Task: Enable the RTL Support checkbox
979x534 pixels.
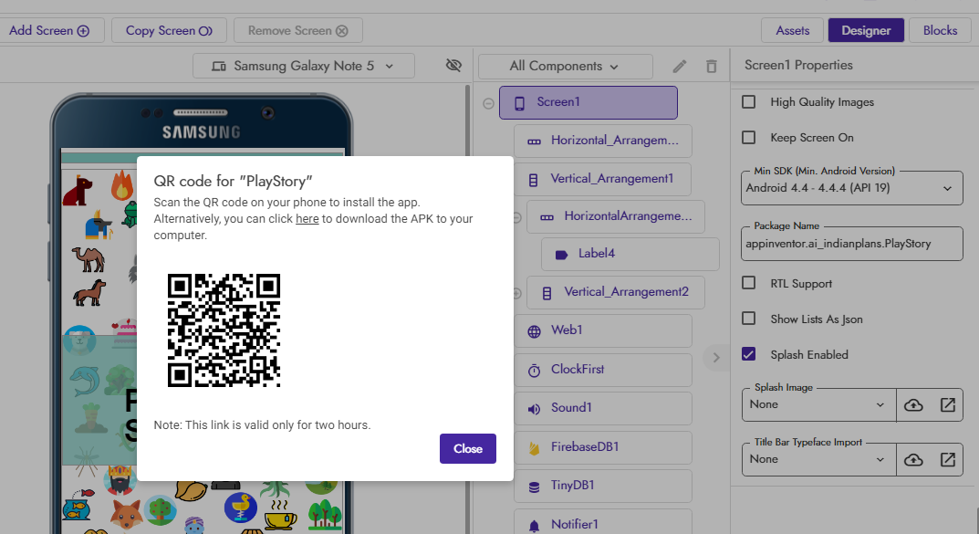Action: 749,283
